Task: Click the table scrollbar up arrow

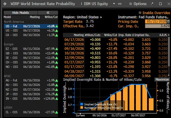Action: [x=169, y=35]
